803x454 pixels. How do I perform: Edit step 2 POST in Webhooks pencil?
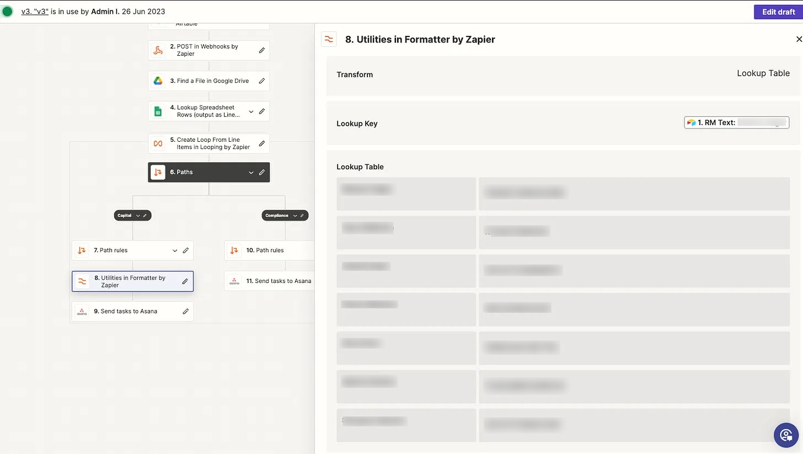262,50
